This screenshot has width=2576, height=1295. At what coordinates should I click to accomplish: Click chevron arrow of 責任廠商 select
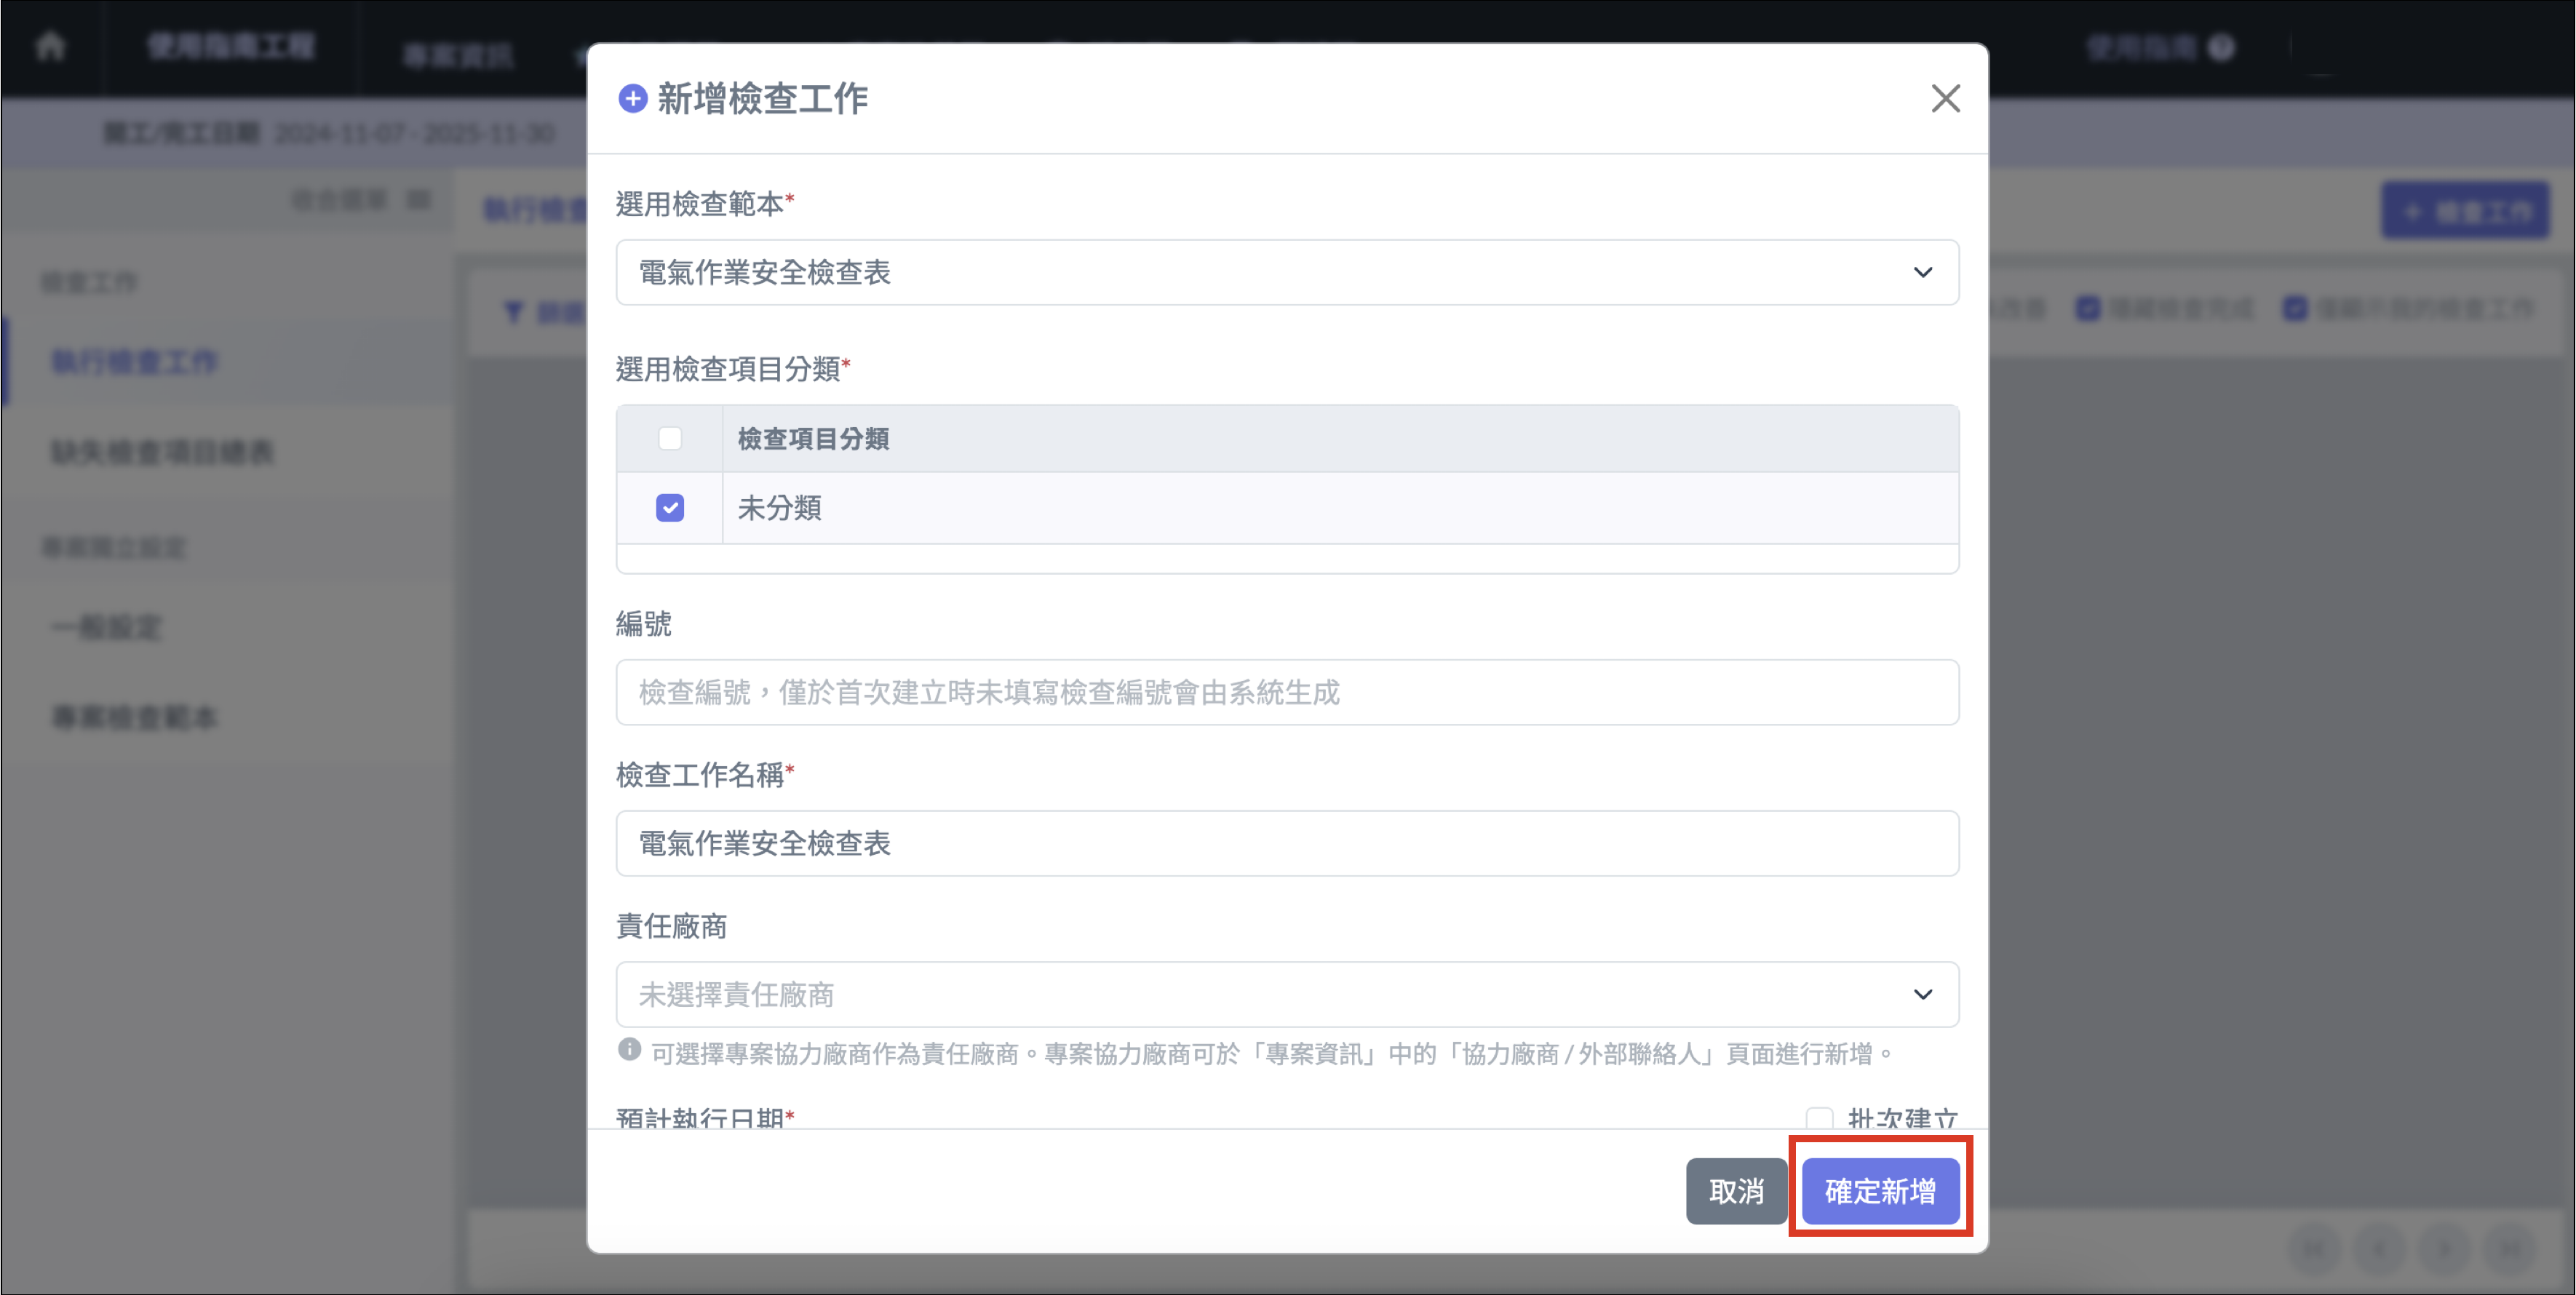pos(1922,994)
